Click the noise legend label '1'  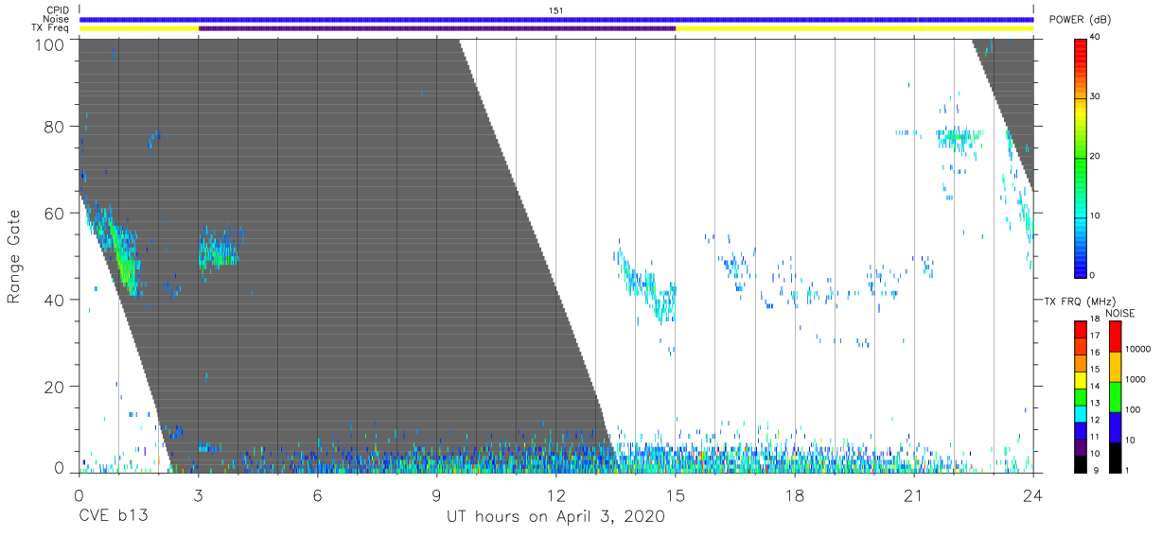(1128, 470)
